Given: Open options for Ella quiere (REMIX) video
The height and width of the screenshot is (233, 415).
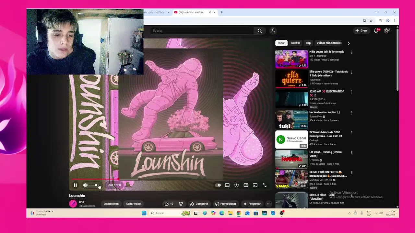Looking at the screenshot, I should click(x=352, y=72).
